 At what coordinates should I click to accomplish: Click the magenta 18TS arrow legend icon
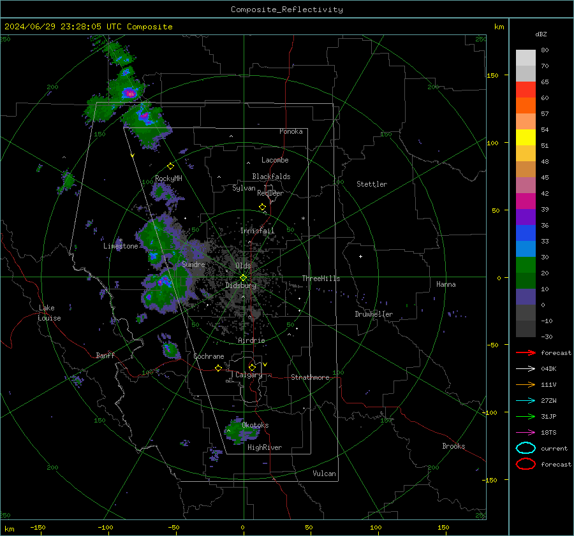(526, 433)
